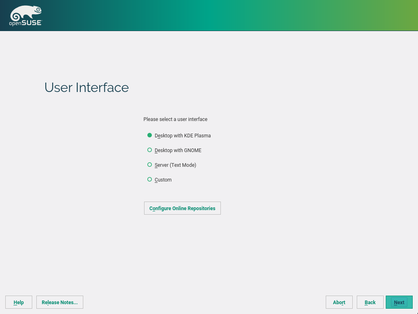Click the 'Custom' option label text
The width and height of the screenshot is (418, 314).
click(163, 180)
